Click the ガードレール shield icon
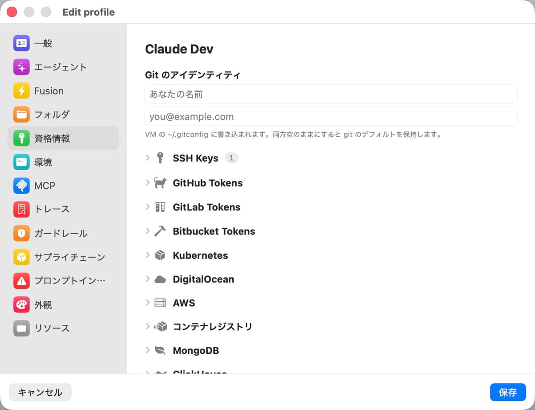This screenshot has height=410, width=535. coord(21,234)
